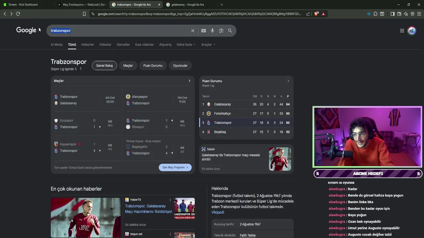Switch to the galatasaray Google search tab
The image size is (424, 238).
click(187, 5)
